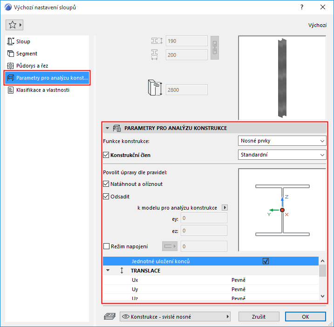Collapse the TRANSLACE group
The width and height of the screenshot is (334, 327).
[x=108, y=270]
